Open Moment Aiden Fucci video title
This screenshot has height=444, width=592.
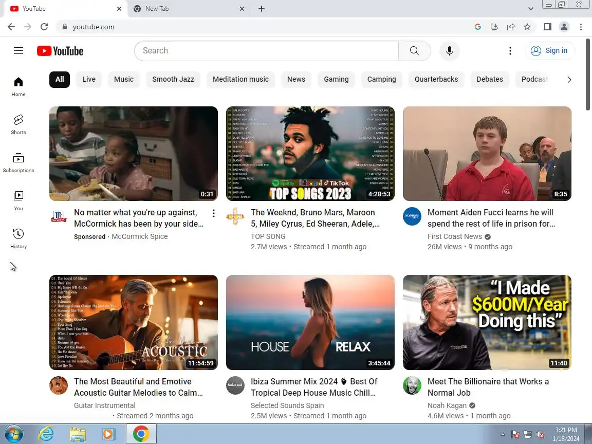coord(491,218)
